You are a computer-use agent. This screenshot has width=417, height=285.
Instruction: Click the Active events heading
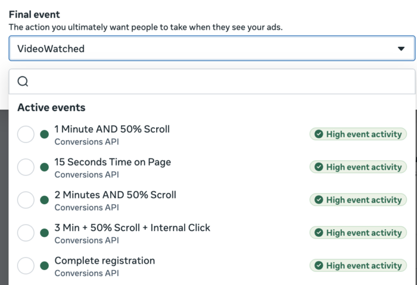[x=51, y=107]
